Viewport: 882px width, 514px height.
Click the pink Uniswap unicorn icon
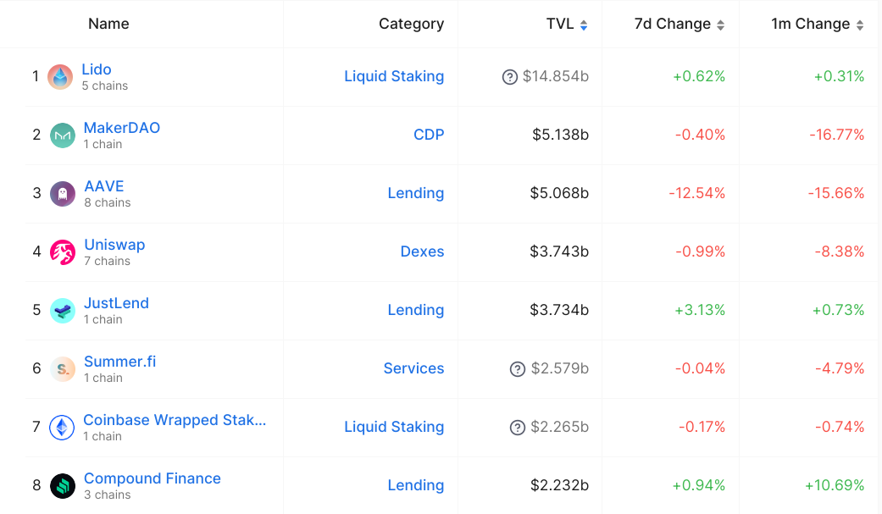coord(63,252)
